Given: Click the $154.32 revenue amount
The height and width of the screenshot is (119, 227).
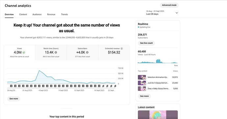Looking at the screenshot, I should [x=114, y=52].
